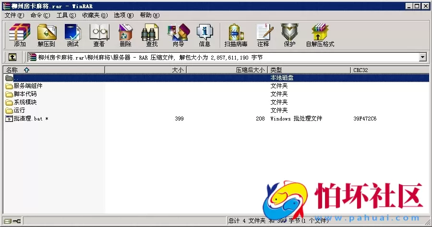
Task: Sort by 大小 column header
Action: click(x=146, y=70)
